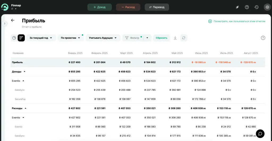
Task: Click the Название column header
Action: tap(18, 53)
